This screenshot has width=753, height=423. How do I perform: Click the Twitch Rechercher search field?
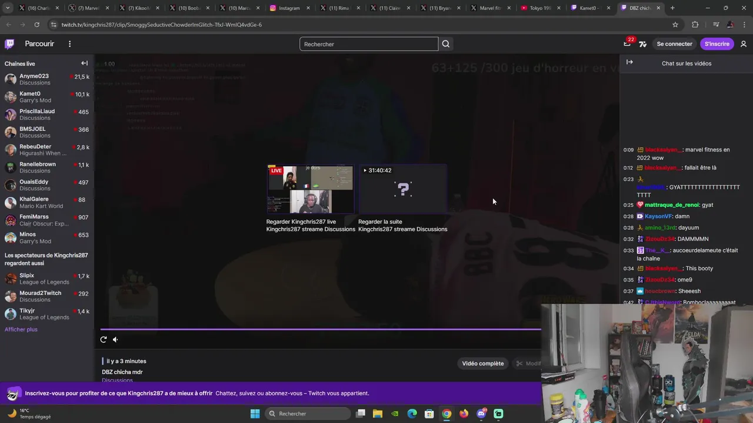369,44
